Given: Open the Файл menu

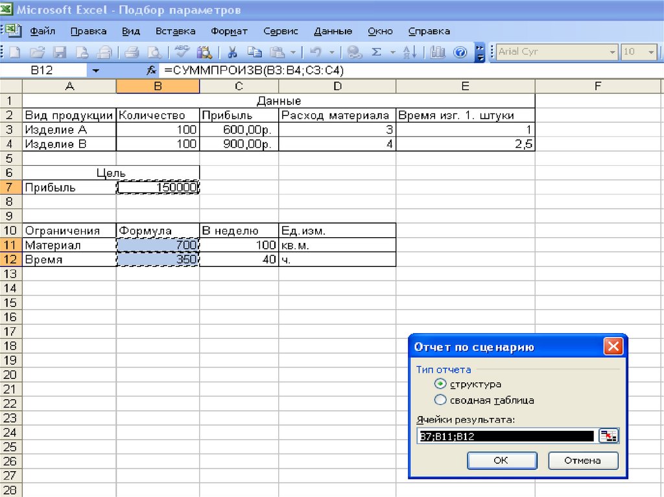Looking at the screenshot, I should tap(43, 31).
